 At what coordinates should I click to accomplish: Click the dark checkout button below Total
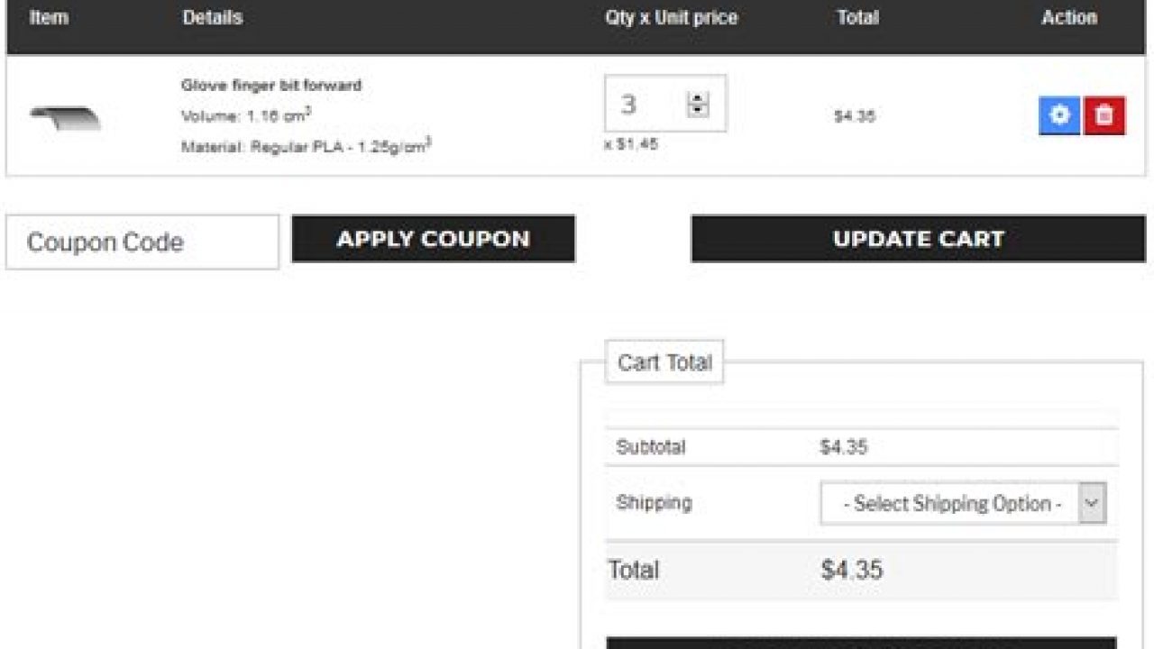coord(861,643)
